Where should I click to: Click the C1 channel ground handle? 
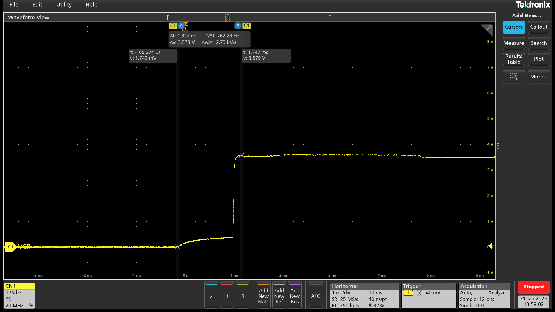[10, 247]
